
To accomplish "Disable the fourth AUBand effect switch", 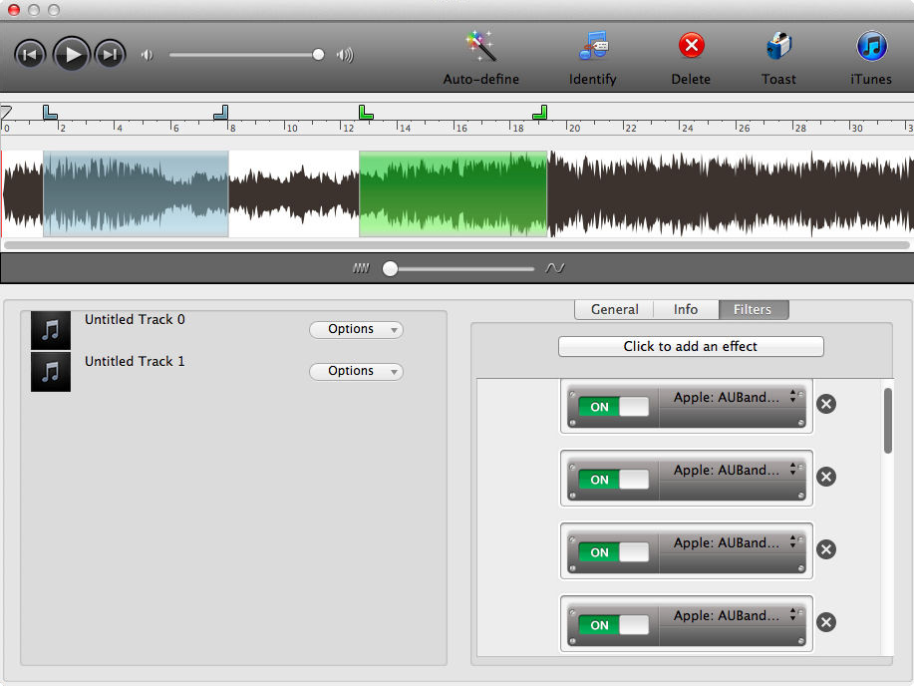I will [613, 625].
